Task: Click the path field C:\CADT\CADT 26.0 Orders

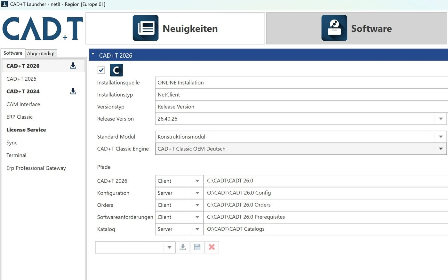Action: tap(326, 205)
